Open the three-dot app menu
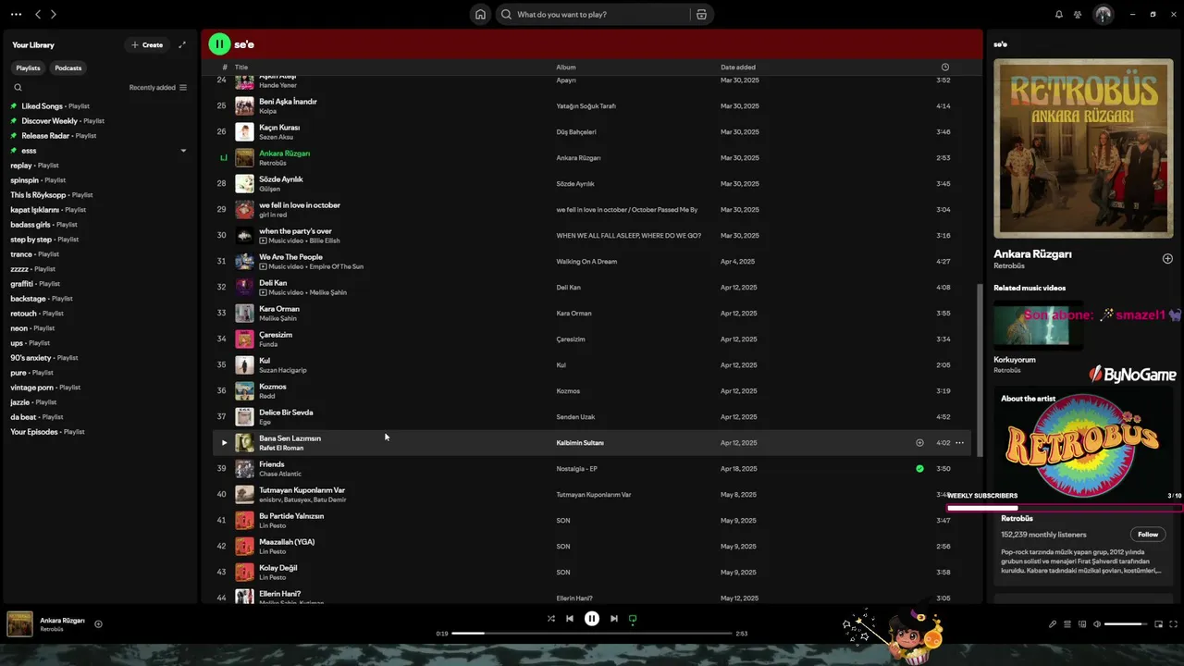 point(16,14)
